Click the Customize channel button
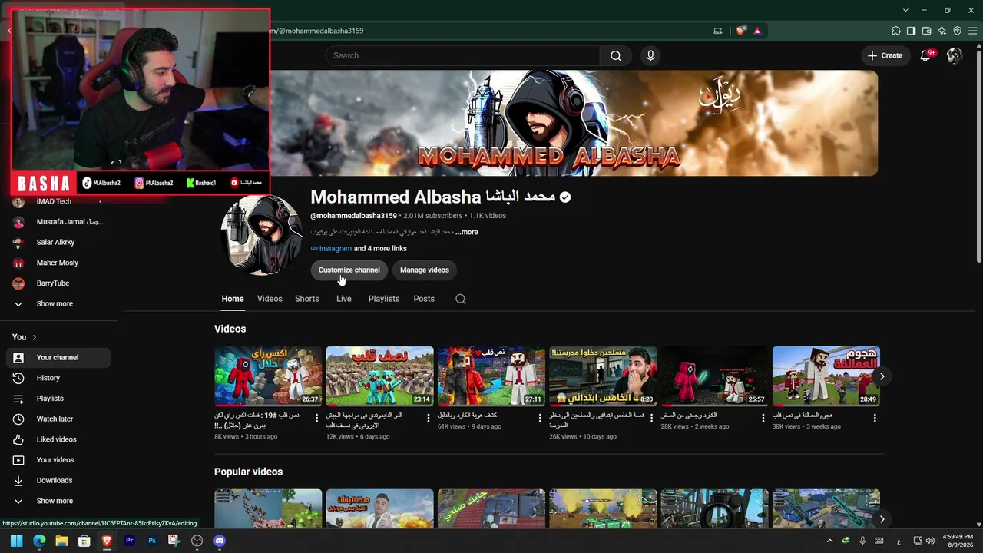 point(349,270)
